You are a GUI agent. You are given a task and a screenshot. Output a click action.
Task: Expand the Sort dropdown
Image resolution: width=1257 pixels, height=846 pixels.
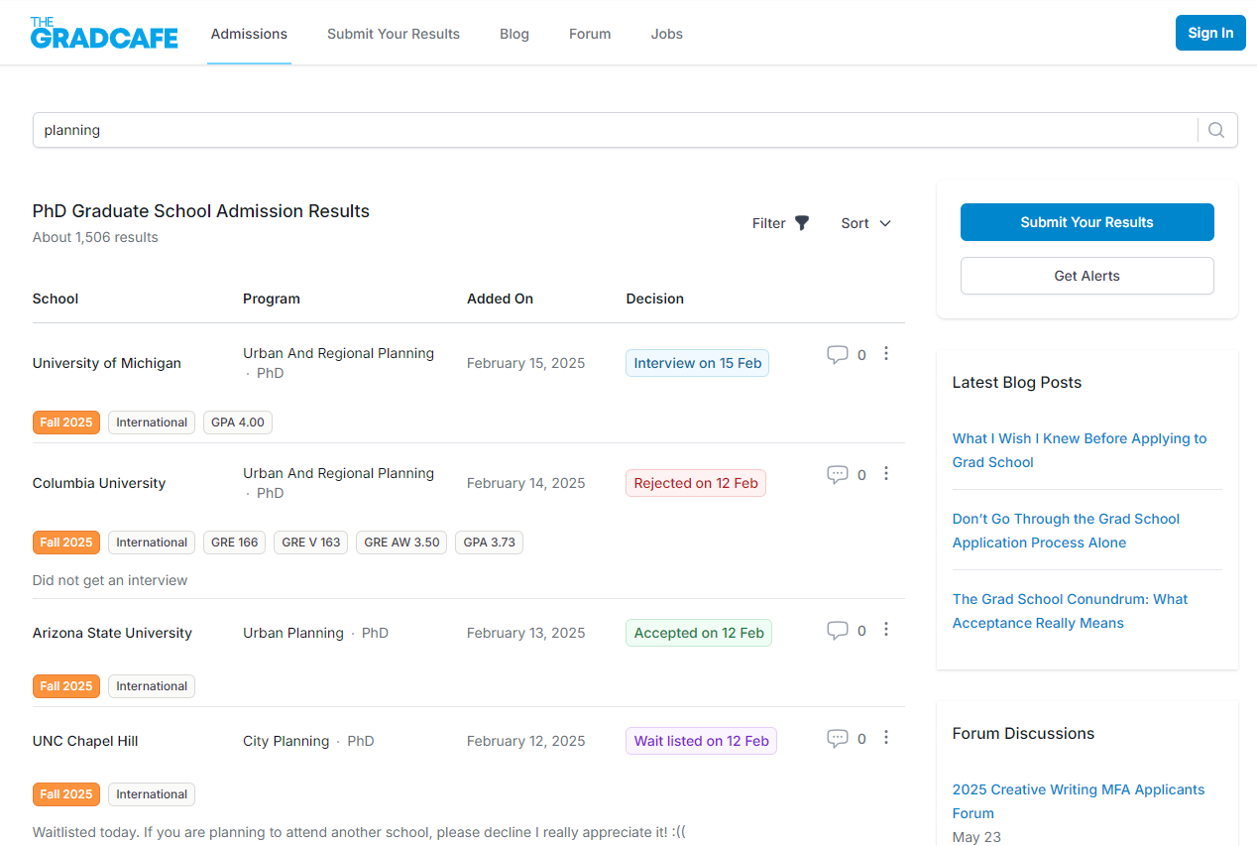coord(866,223)
